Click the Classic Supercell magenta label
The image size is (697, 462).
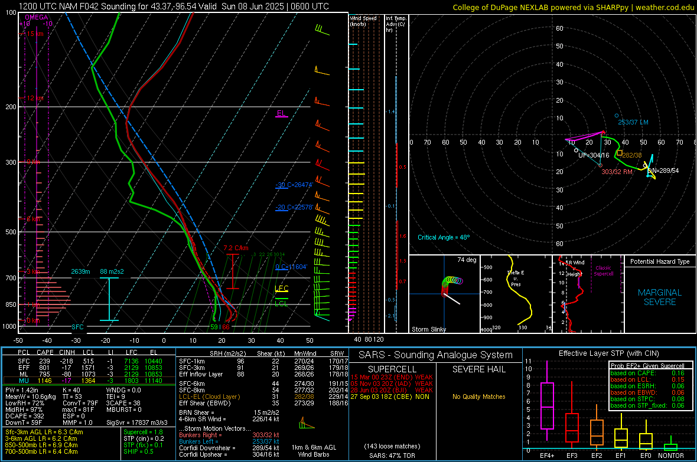pyautogui.click(x=603, y=271)
